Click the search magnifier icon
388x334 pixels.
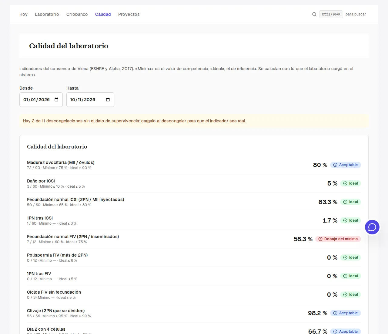pos(314,14)
